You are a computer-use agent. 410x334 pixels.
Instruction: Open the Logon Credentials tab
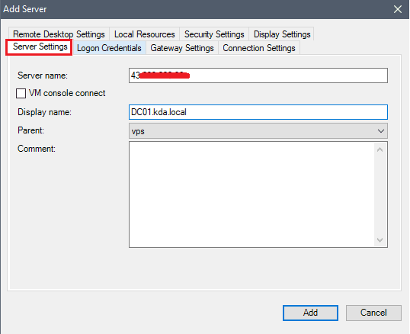point(109,48)
